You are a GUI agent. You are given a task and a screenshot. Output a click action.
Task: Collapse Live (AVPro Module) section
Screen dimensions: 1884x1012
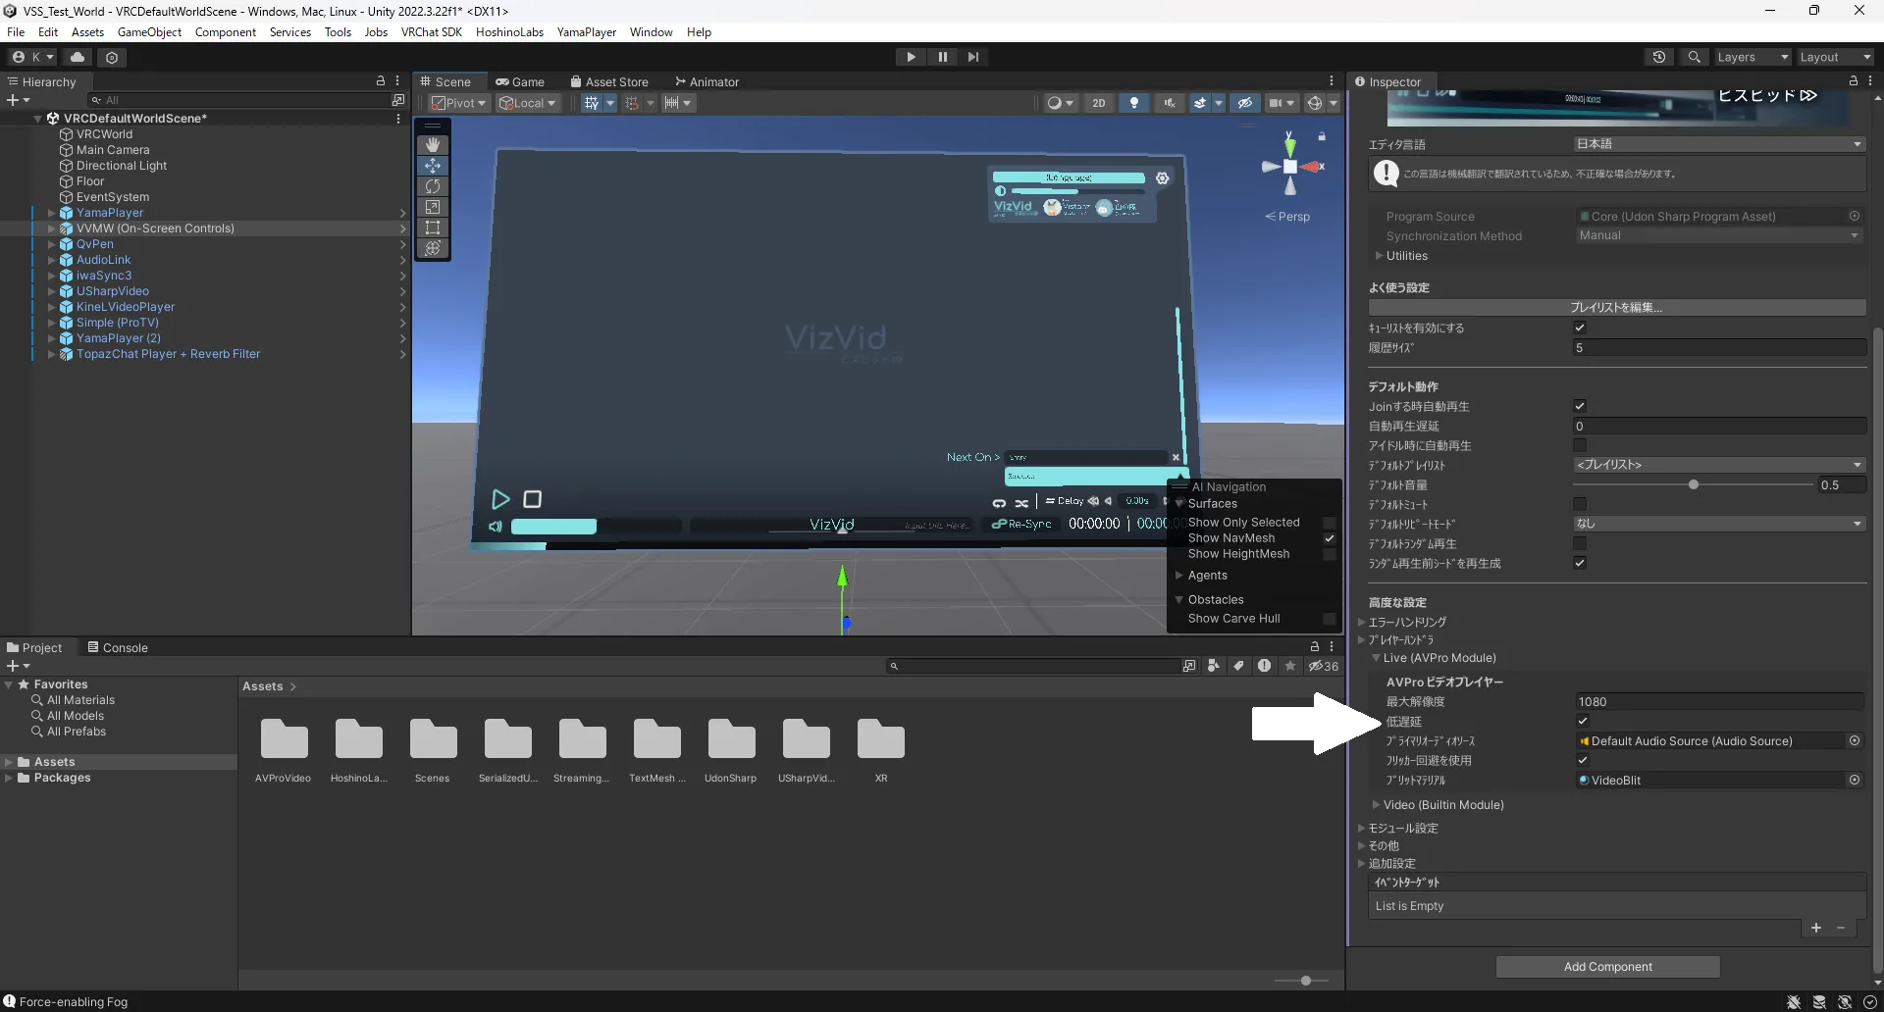pos(1377,658)
